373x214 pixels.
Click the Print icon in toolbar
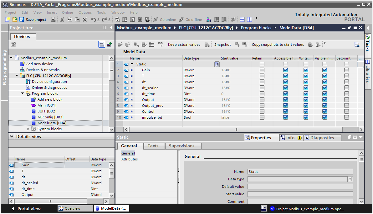click(x=53, y=20)
